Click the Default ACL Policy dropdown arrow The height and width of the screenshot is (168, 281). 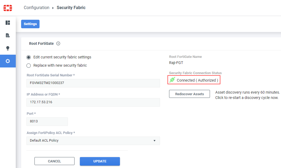[154, 141]
